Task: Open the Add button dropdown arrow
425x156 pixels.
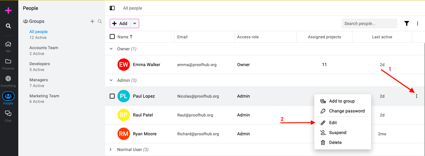Action: (x=135, y=23)
